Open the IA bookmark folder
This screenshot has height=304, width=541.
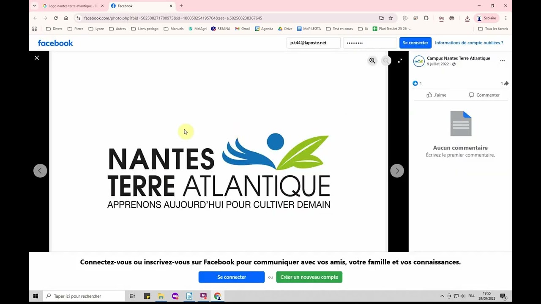tap(363, 29)
